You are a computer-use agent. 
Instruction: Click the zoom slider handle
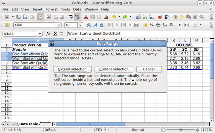[x=181, y=130]
